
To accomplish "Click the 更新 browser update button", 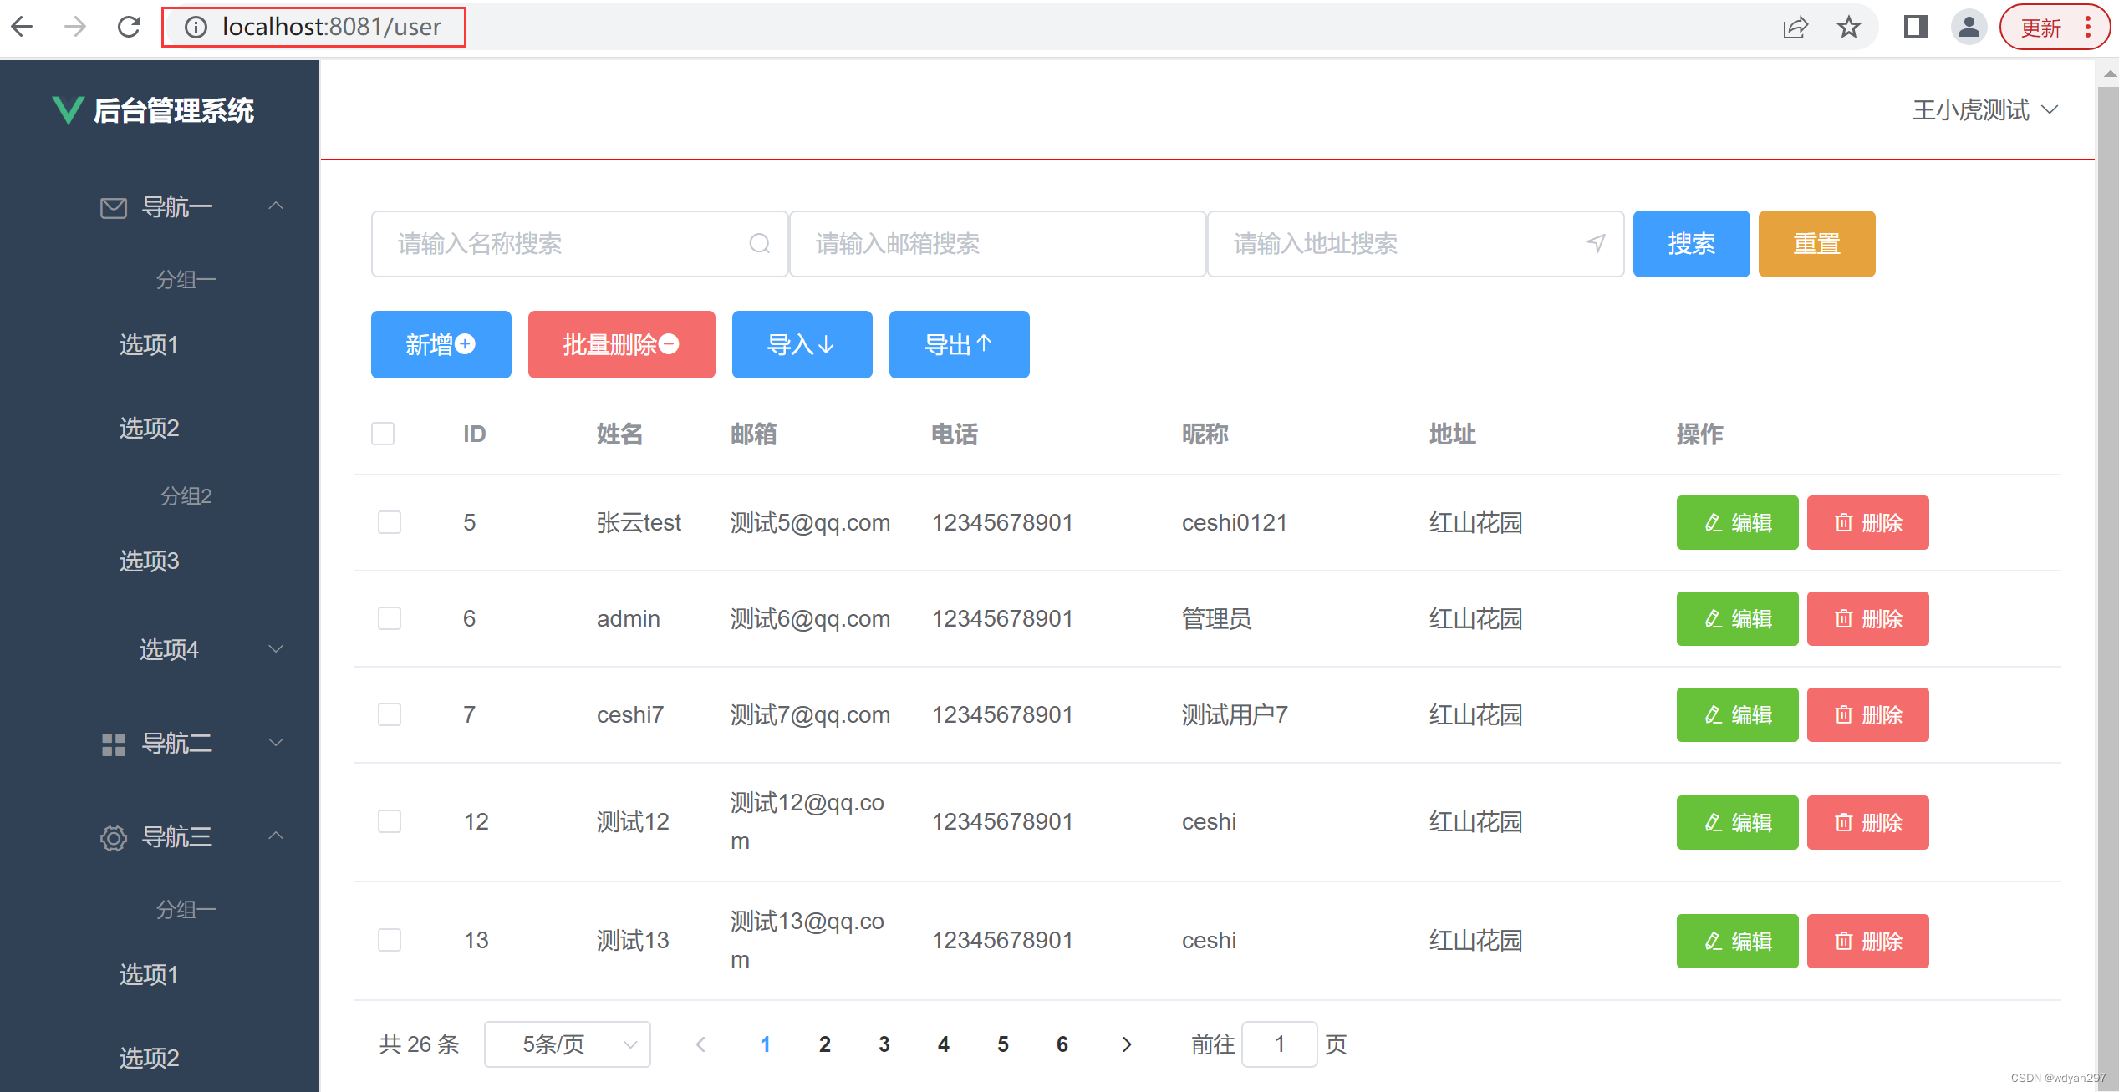I will click(2040, 28).
